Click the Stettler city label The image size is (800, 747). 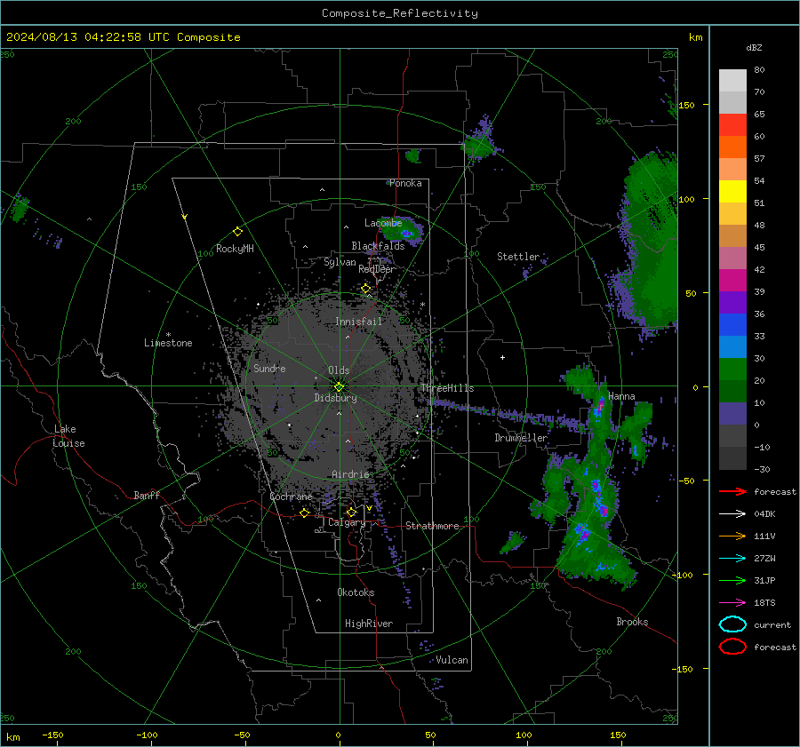point(518,257)
